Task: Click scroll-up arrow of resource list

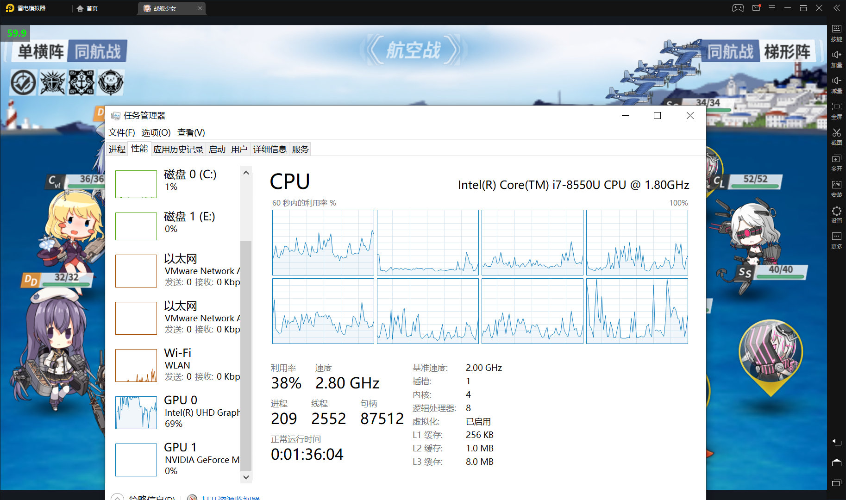Action: (x=246, y=172)
